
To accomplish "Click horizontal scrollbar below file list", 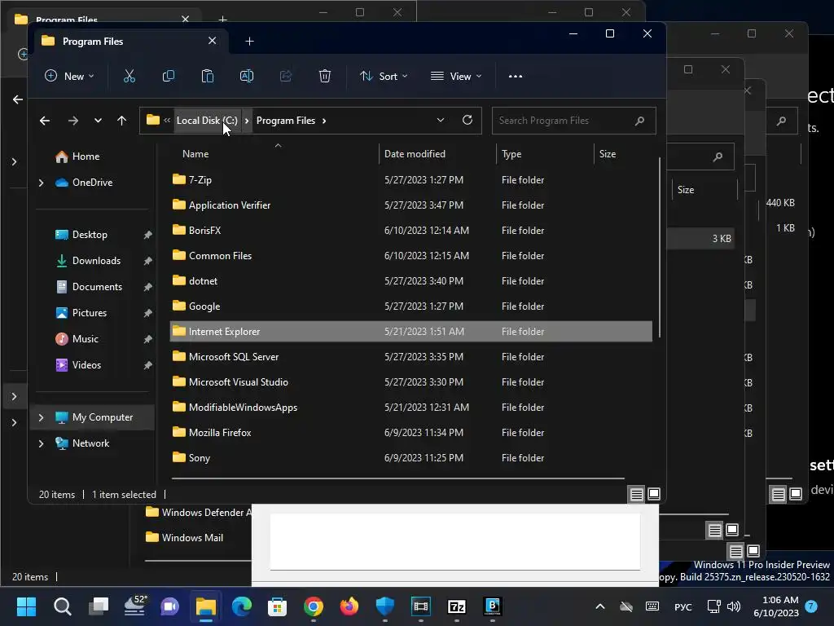I will 397,478.
